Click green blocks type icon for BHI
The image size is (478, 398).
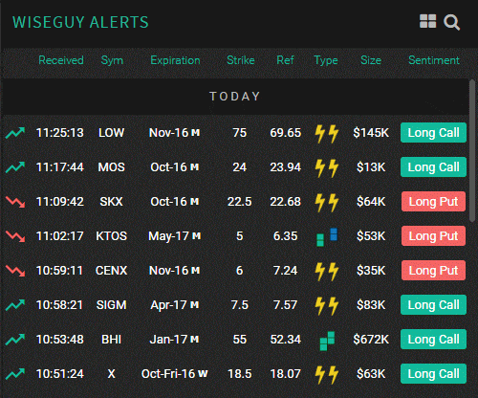(327, 341)
